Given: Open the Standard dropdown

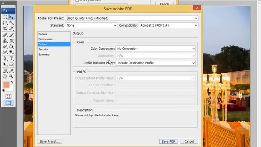Looking at the screenshot, I should [91, 25].
